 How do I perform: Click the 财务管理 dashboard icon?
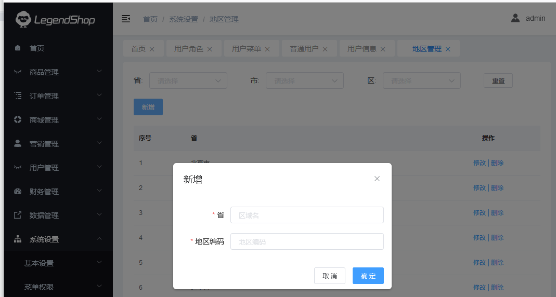(18, 192)
